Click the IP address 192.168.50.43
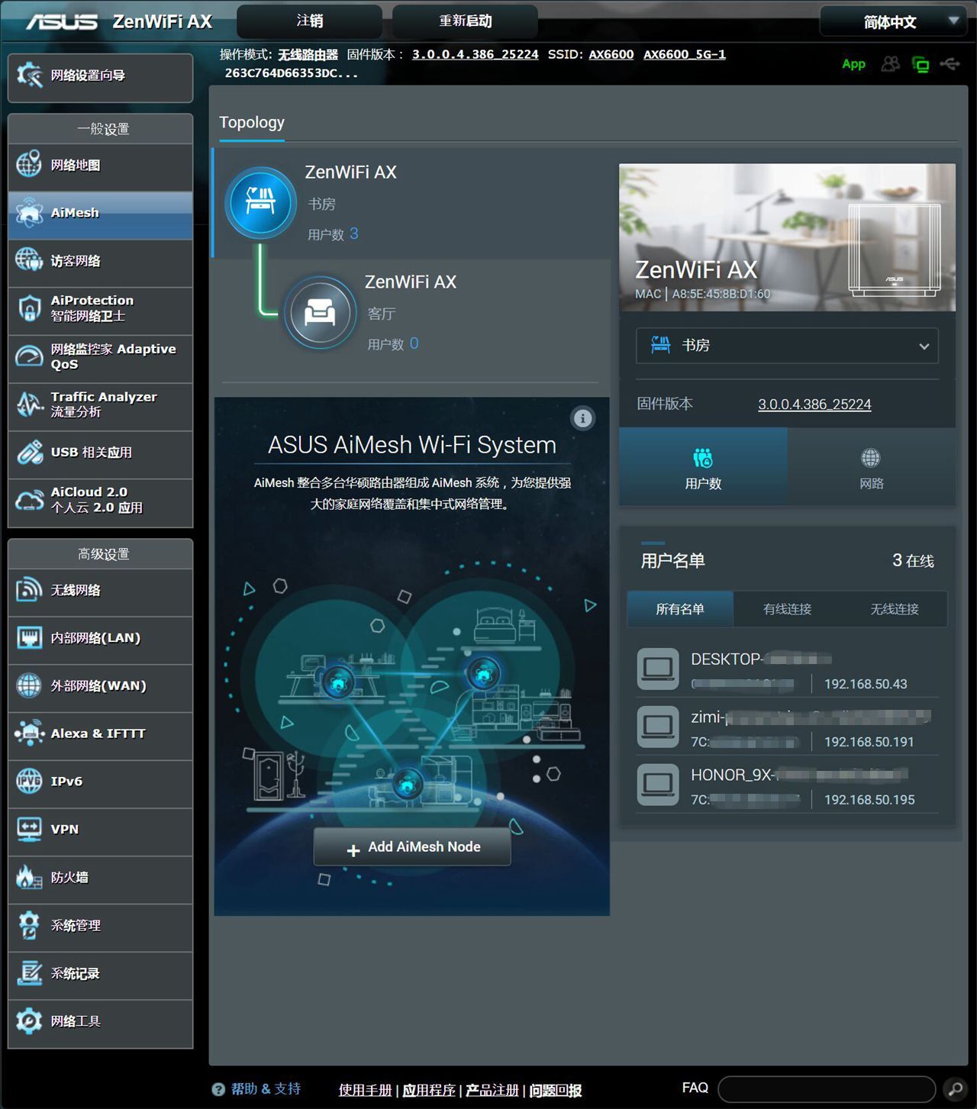This screenshot has width=977, height=1109. pos(866,685)
